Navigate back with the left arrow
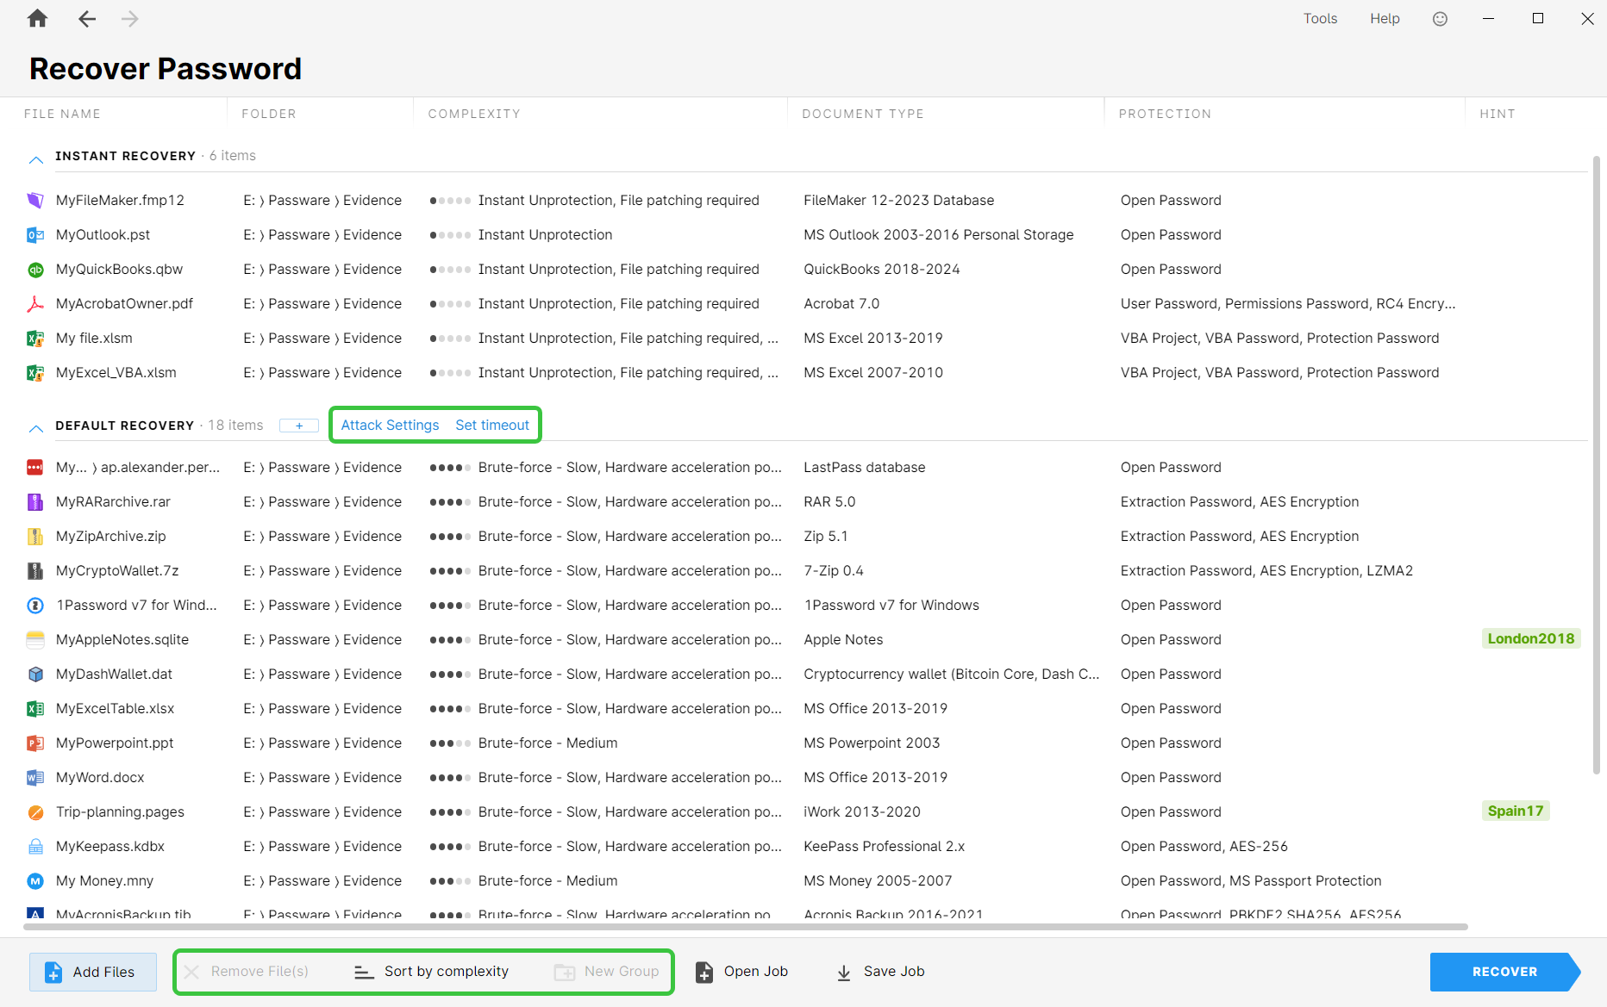 pyautogui.click(x=86, y=18)
